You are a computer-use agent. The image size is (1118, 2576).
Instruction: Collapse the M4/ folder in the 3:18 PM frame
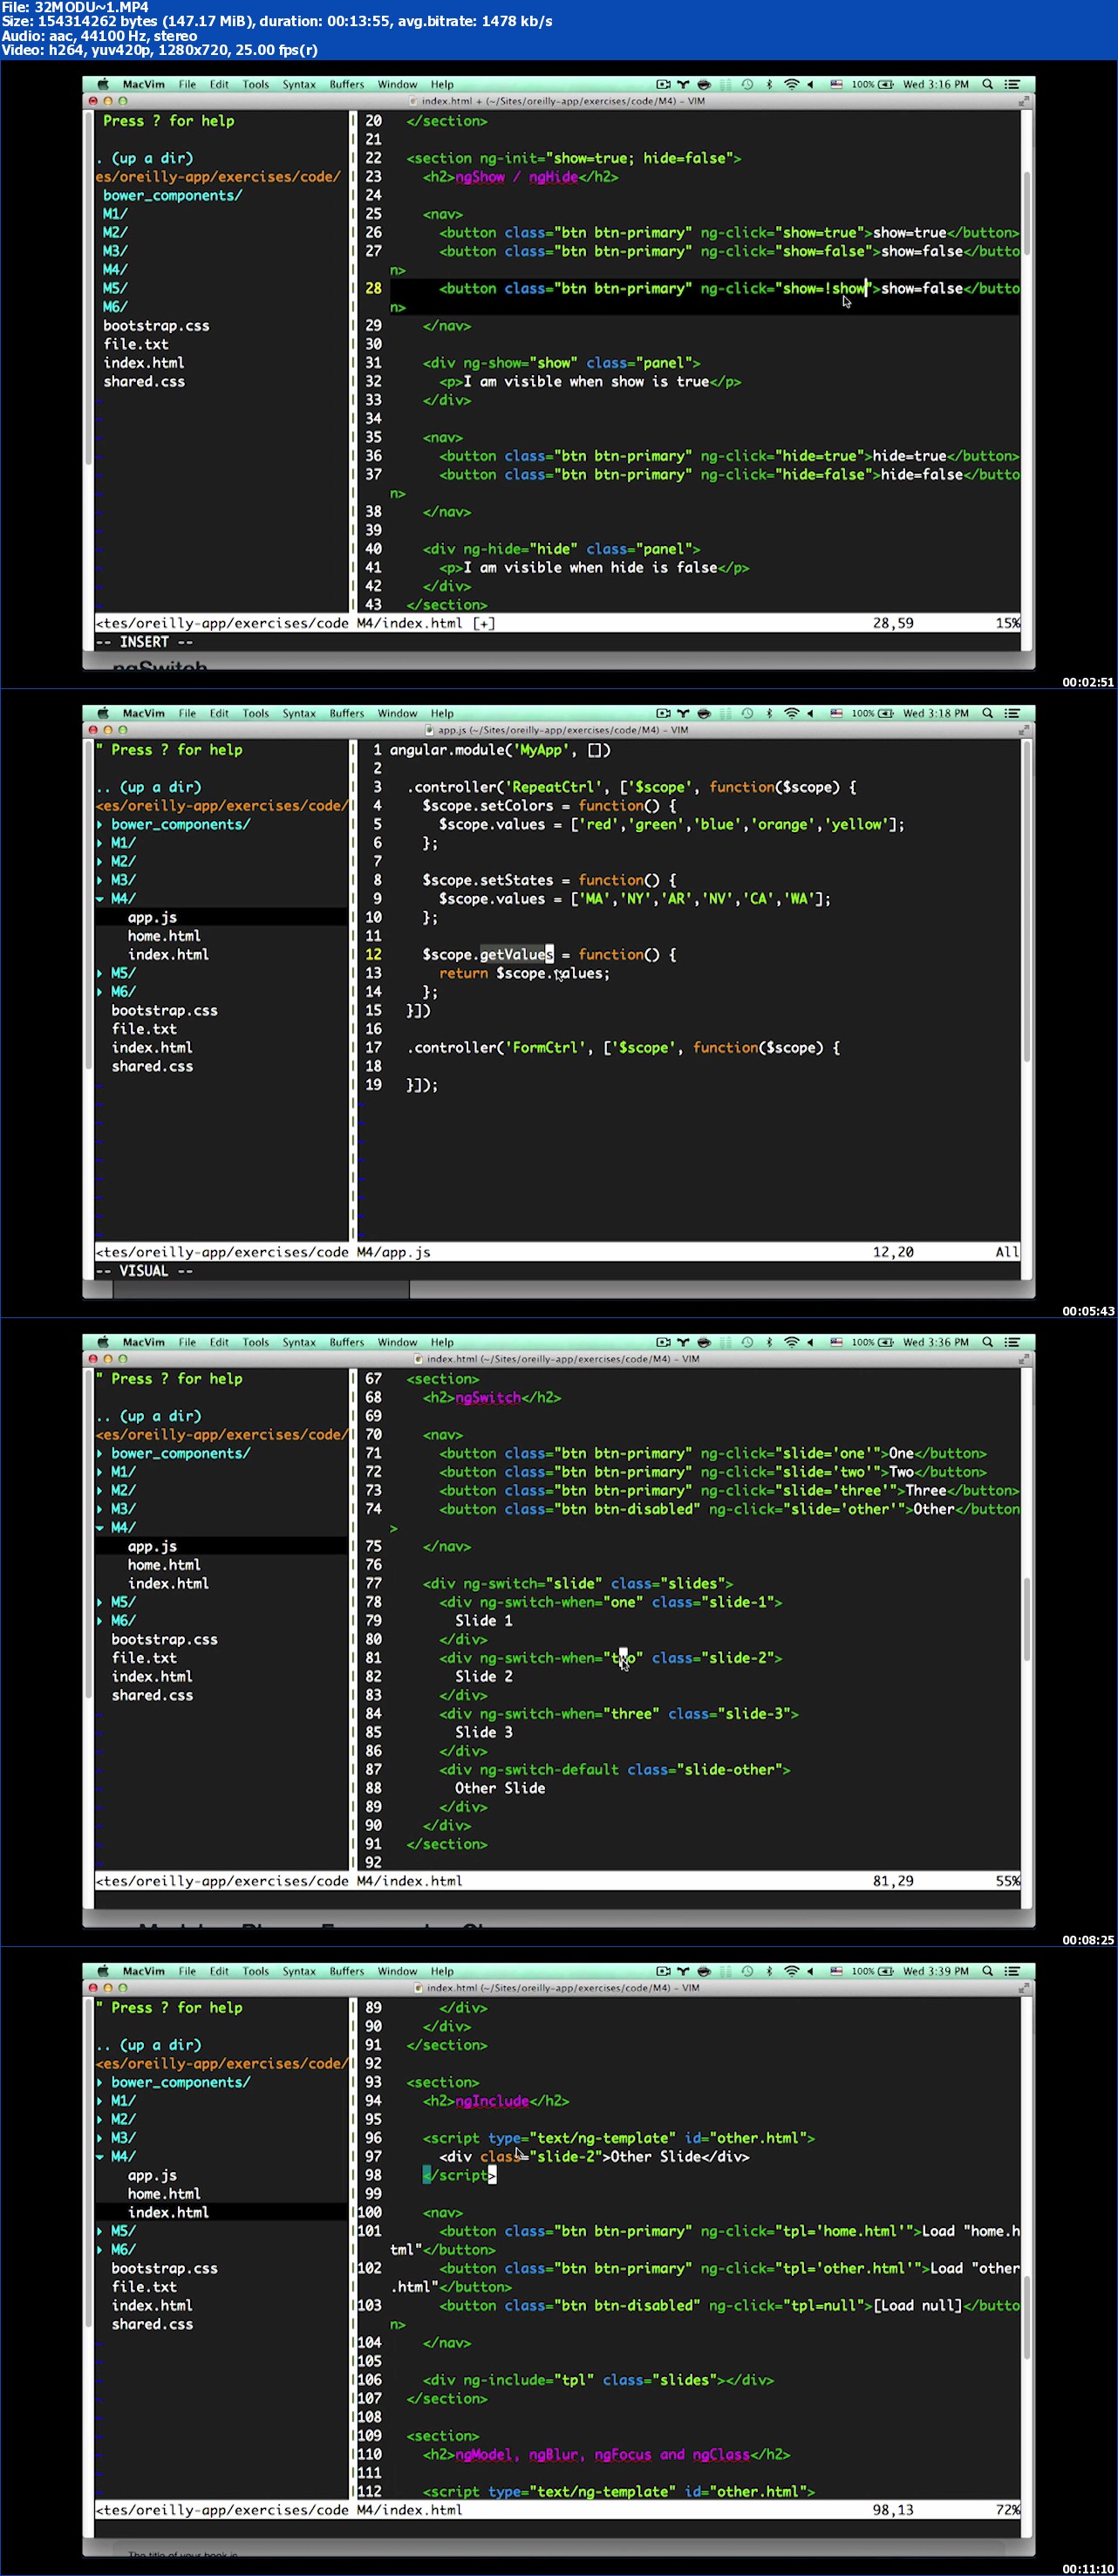100,899
